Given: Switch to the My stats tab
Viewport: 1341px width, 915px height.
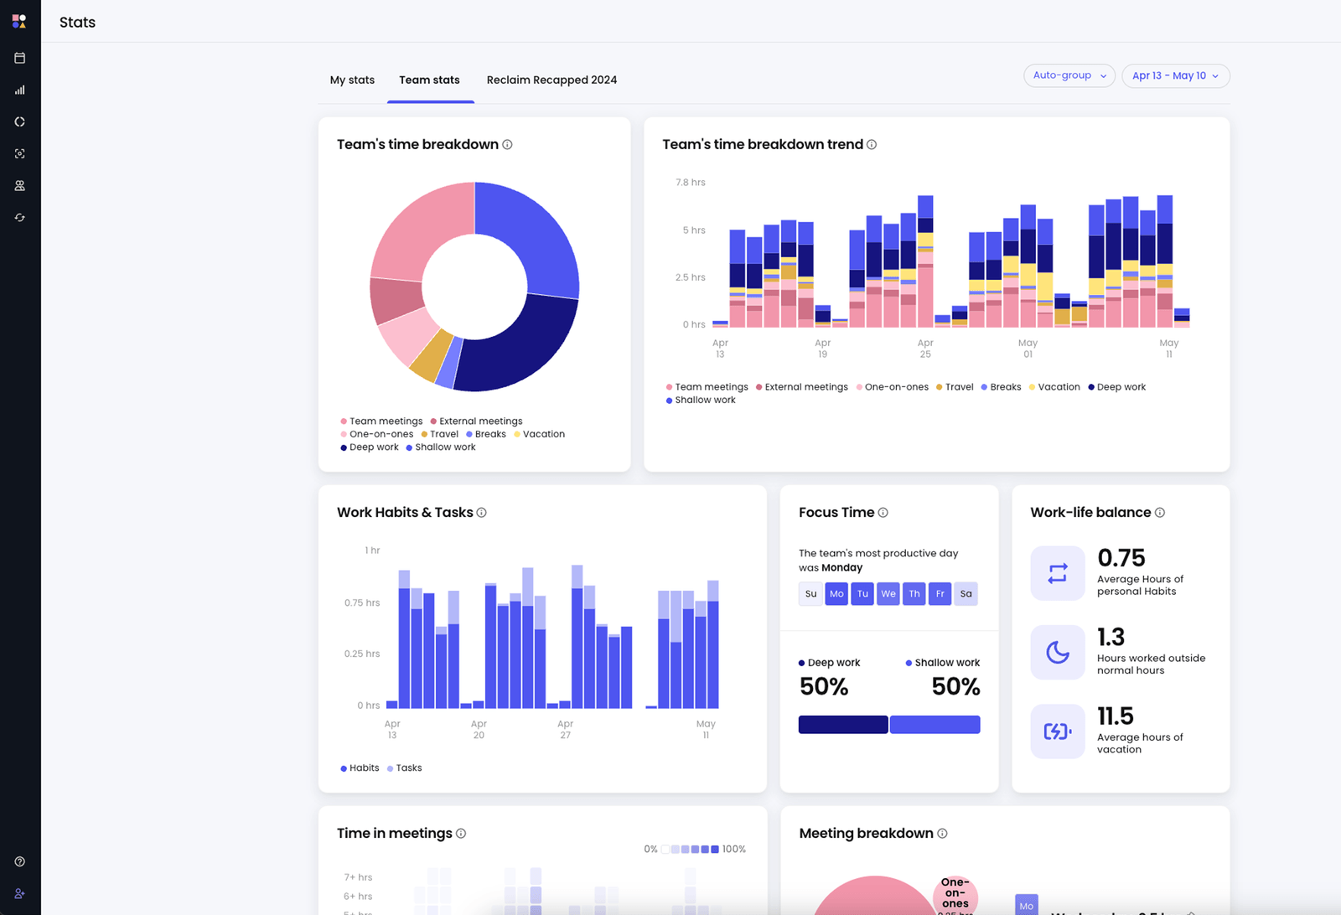Looking at the screenshot, I should click(x=352, y=80).
